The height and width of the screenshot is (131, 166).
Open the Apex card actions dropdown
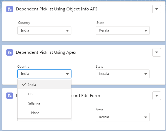click(x=157, y=52)
